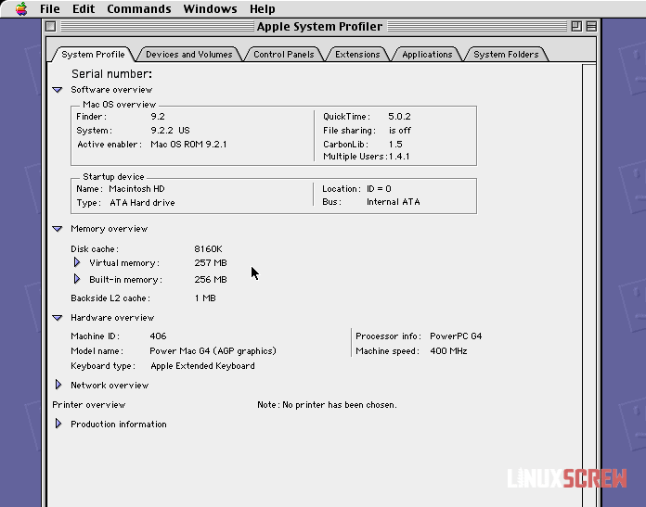Open the Apple menu icon
This screenshot has height=507, width=646.
(x=21, y=8)
